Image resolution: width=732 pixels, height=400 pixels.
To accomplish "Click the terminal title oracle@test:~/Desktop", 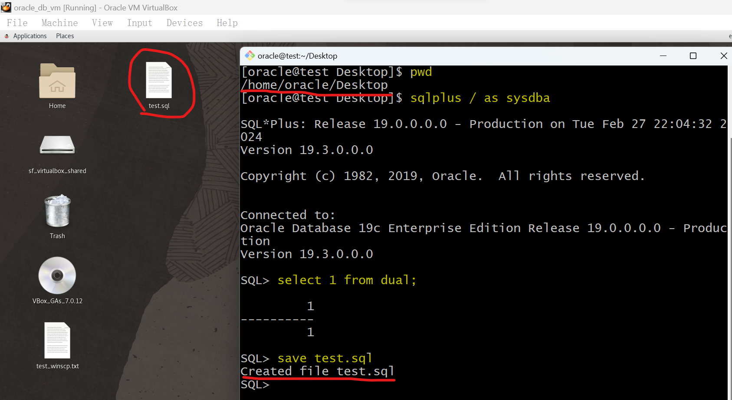I will (297, 56).
